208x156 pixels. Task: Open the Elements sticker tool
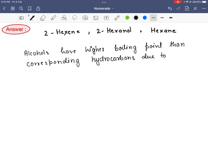(x=85, y=18)
